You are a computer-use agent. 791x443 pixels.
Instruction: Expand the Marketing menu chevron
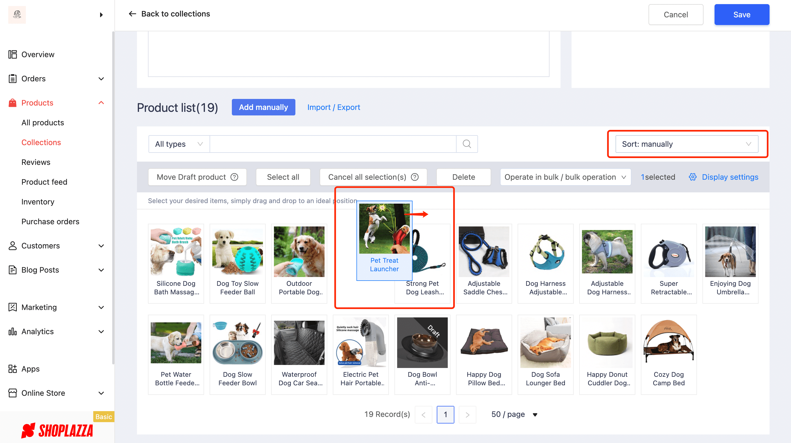pos(101,308)
